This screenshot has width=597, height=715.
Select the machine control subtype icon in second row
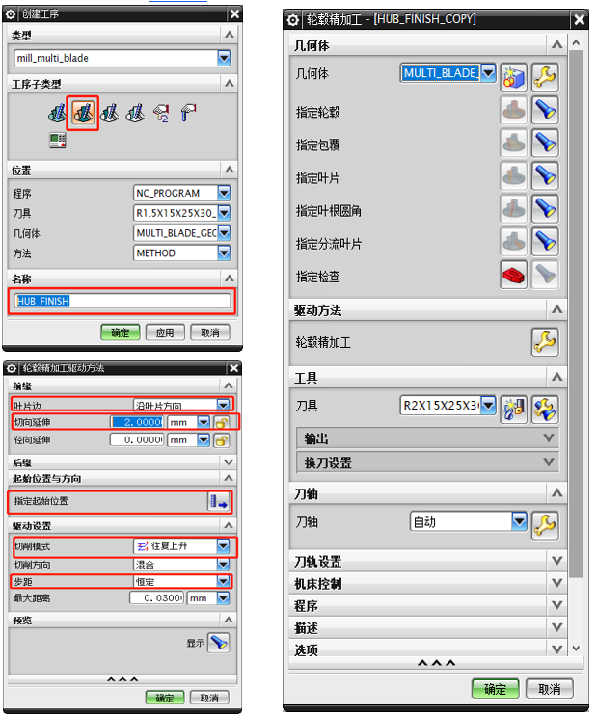[58, 141]
